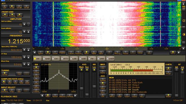Click the memory Bank button
This screenshot has width=186, height=104.
(x=168, y=96)
